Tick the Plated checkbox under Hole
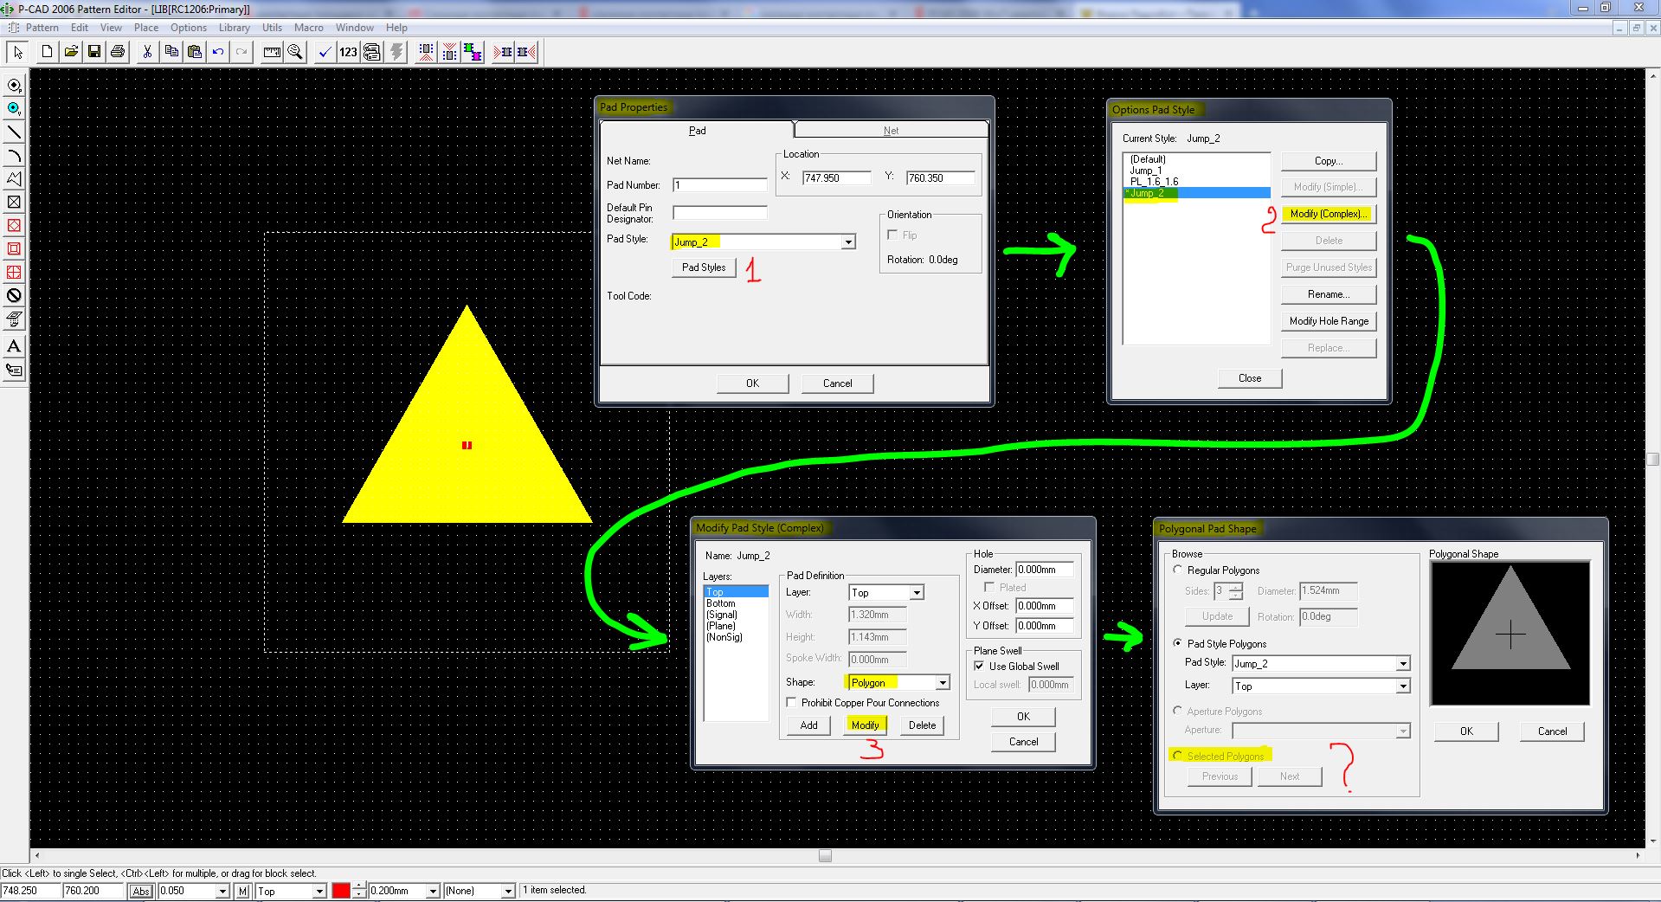 pos(989,587)
